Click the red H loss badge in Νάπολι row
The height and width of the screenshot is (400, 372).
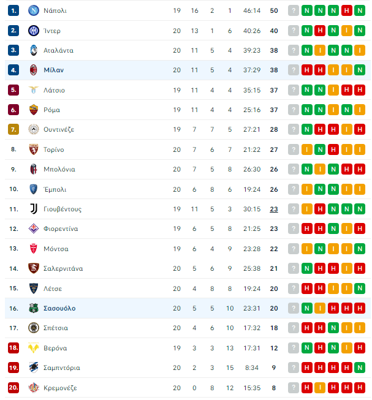pos(346,10)
